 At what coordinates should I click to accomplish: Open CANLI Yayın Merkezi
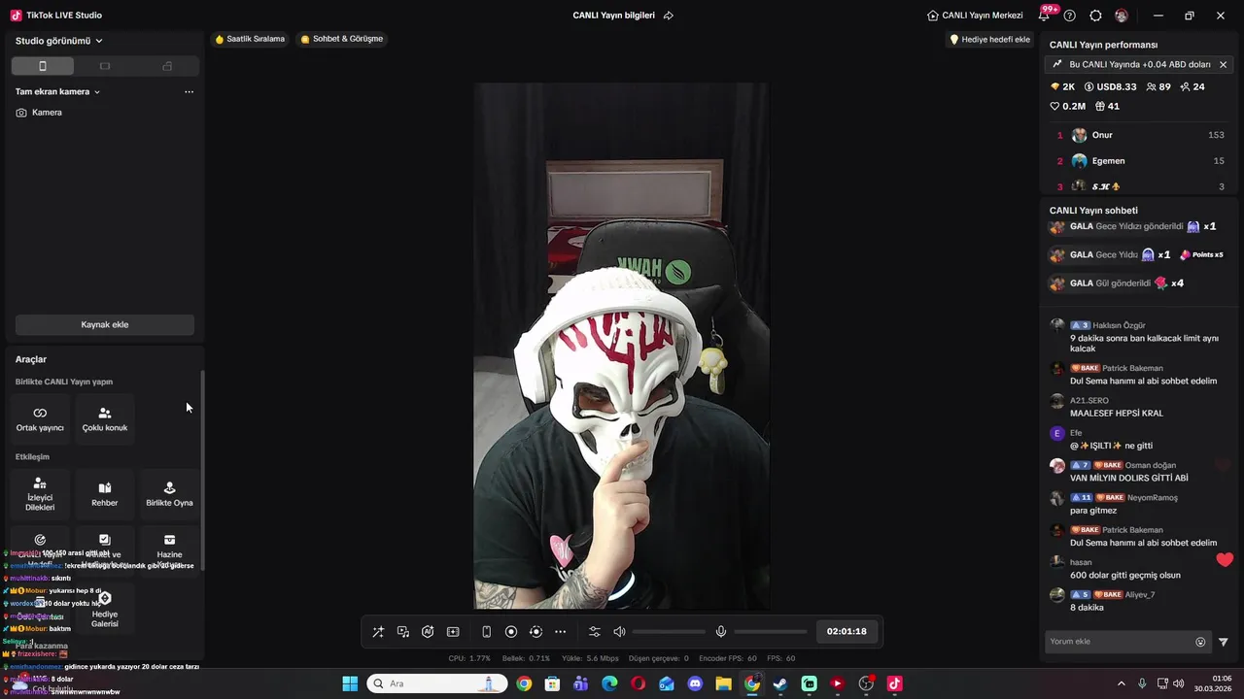click(x=975, y=16)
